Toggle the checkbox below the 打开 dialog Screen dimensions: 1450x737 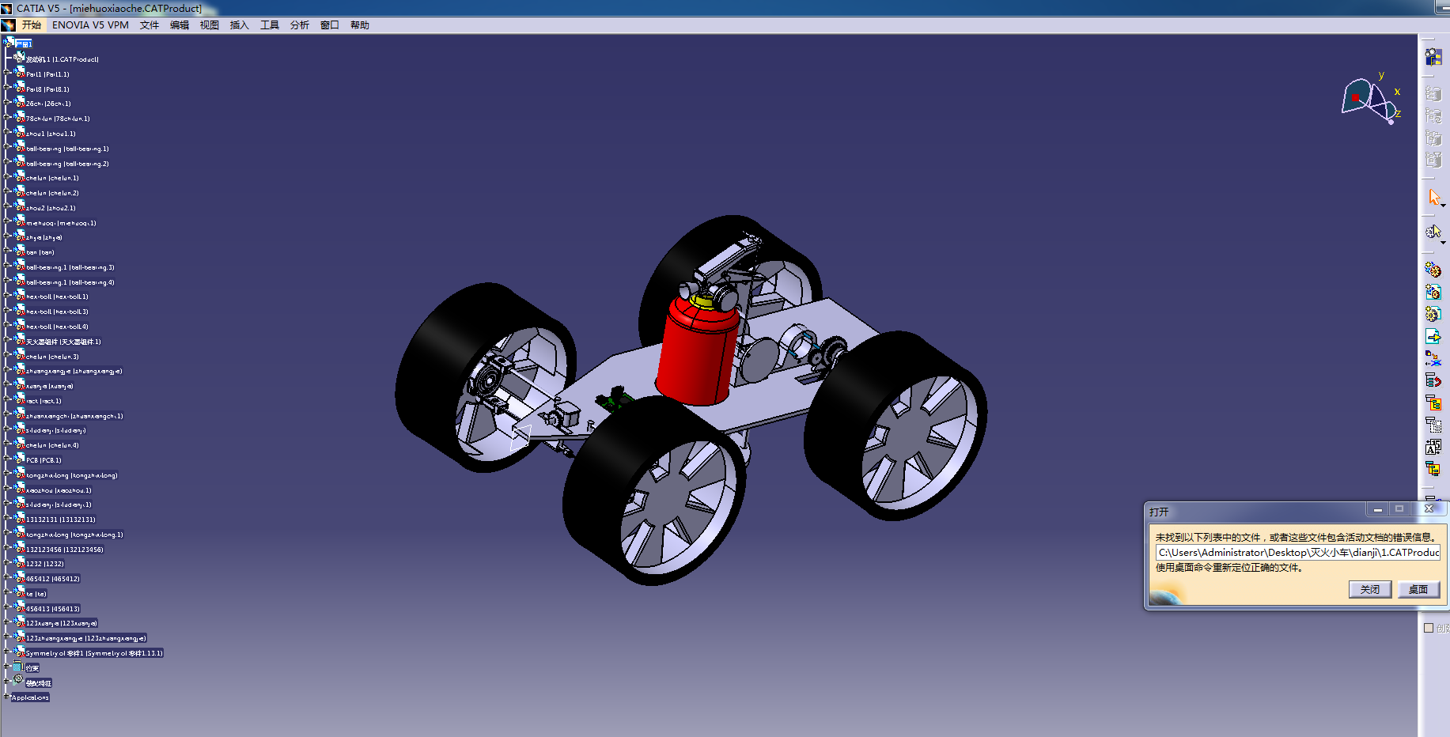pos(1429,628)
